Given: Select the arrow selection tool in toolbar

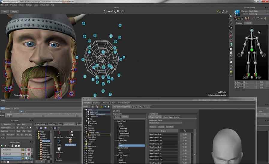Looking at the screenshot, I should (231, 16).
